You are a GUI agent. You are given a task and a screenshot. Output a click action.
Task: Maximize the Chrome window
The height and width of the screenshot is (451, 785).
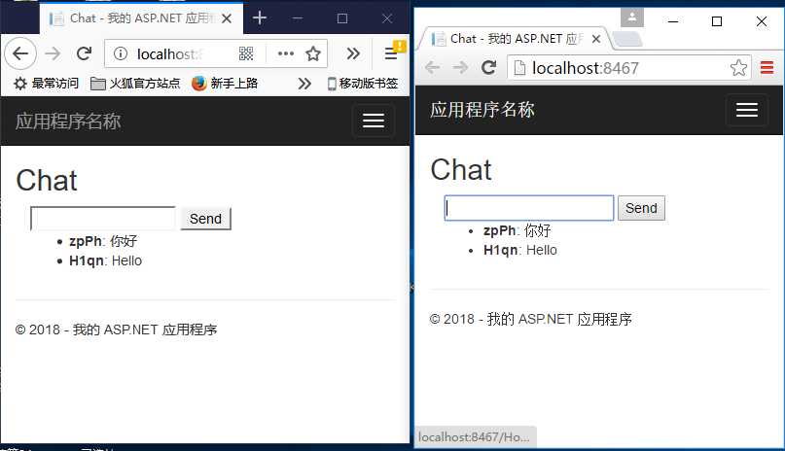pos(717,21)
